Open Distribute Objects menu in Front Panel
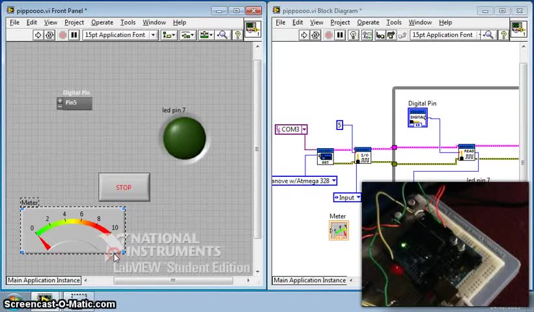This screenshot has width=534, height=312. (x=188, y=35)
